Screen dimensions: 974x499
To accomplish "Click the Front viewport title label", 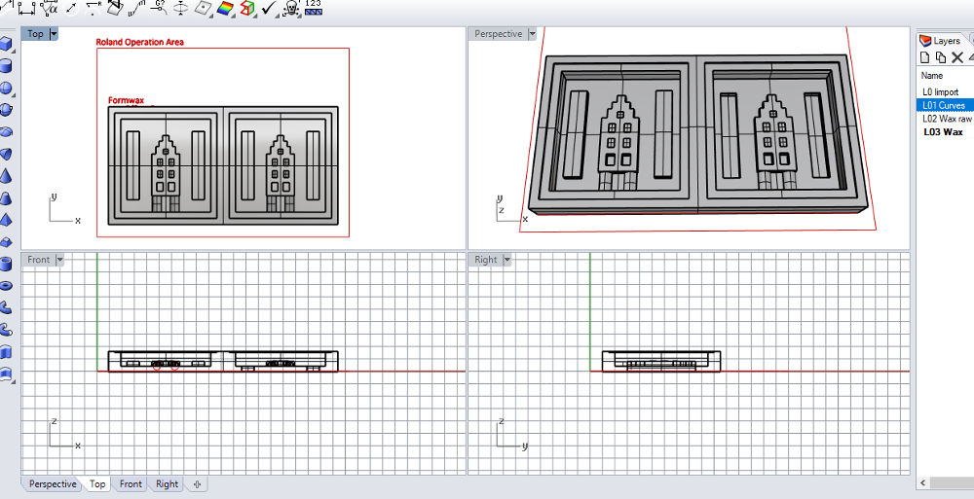I will click(39, 260).
